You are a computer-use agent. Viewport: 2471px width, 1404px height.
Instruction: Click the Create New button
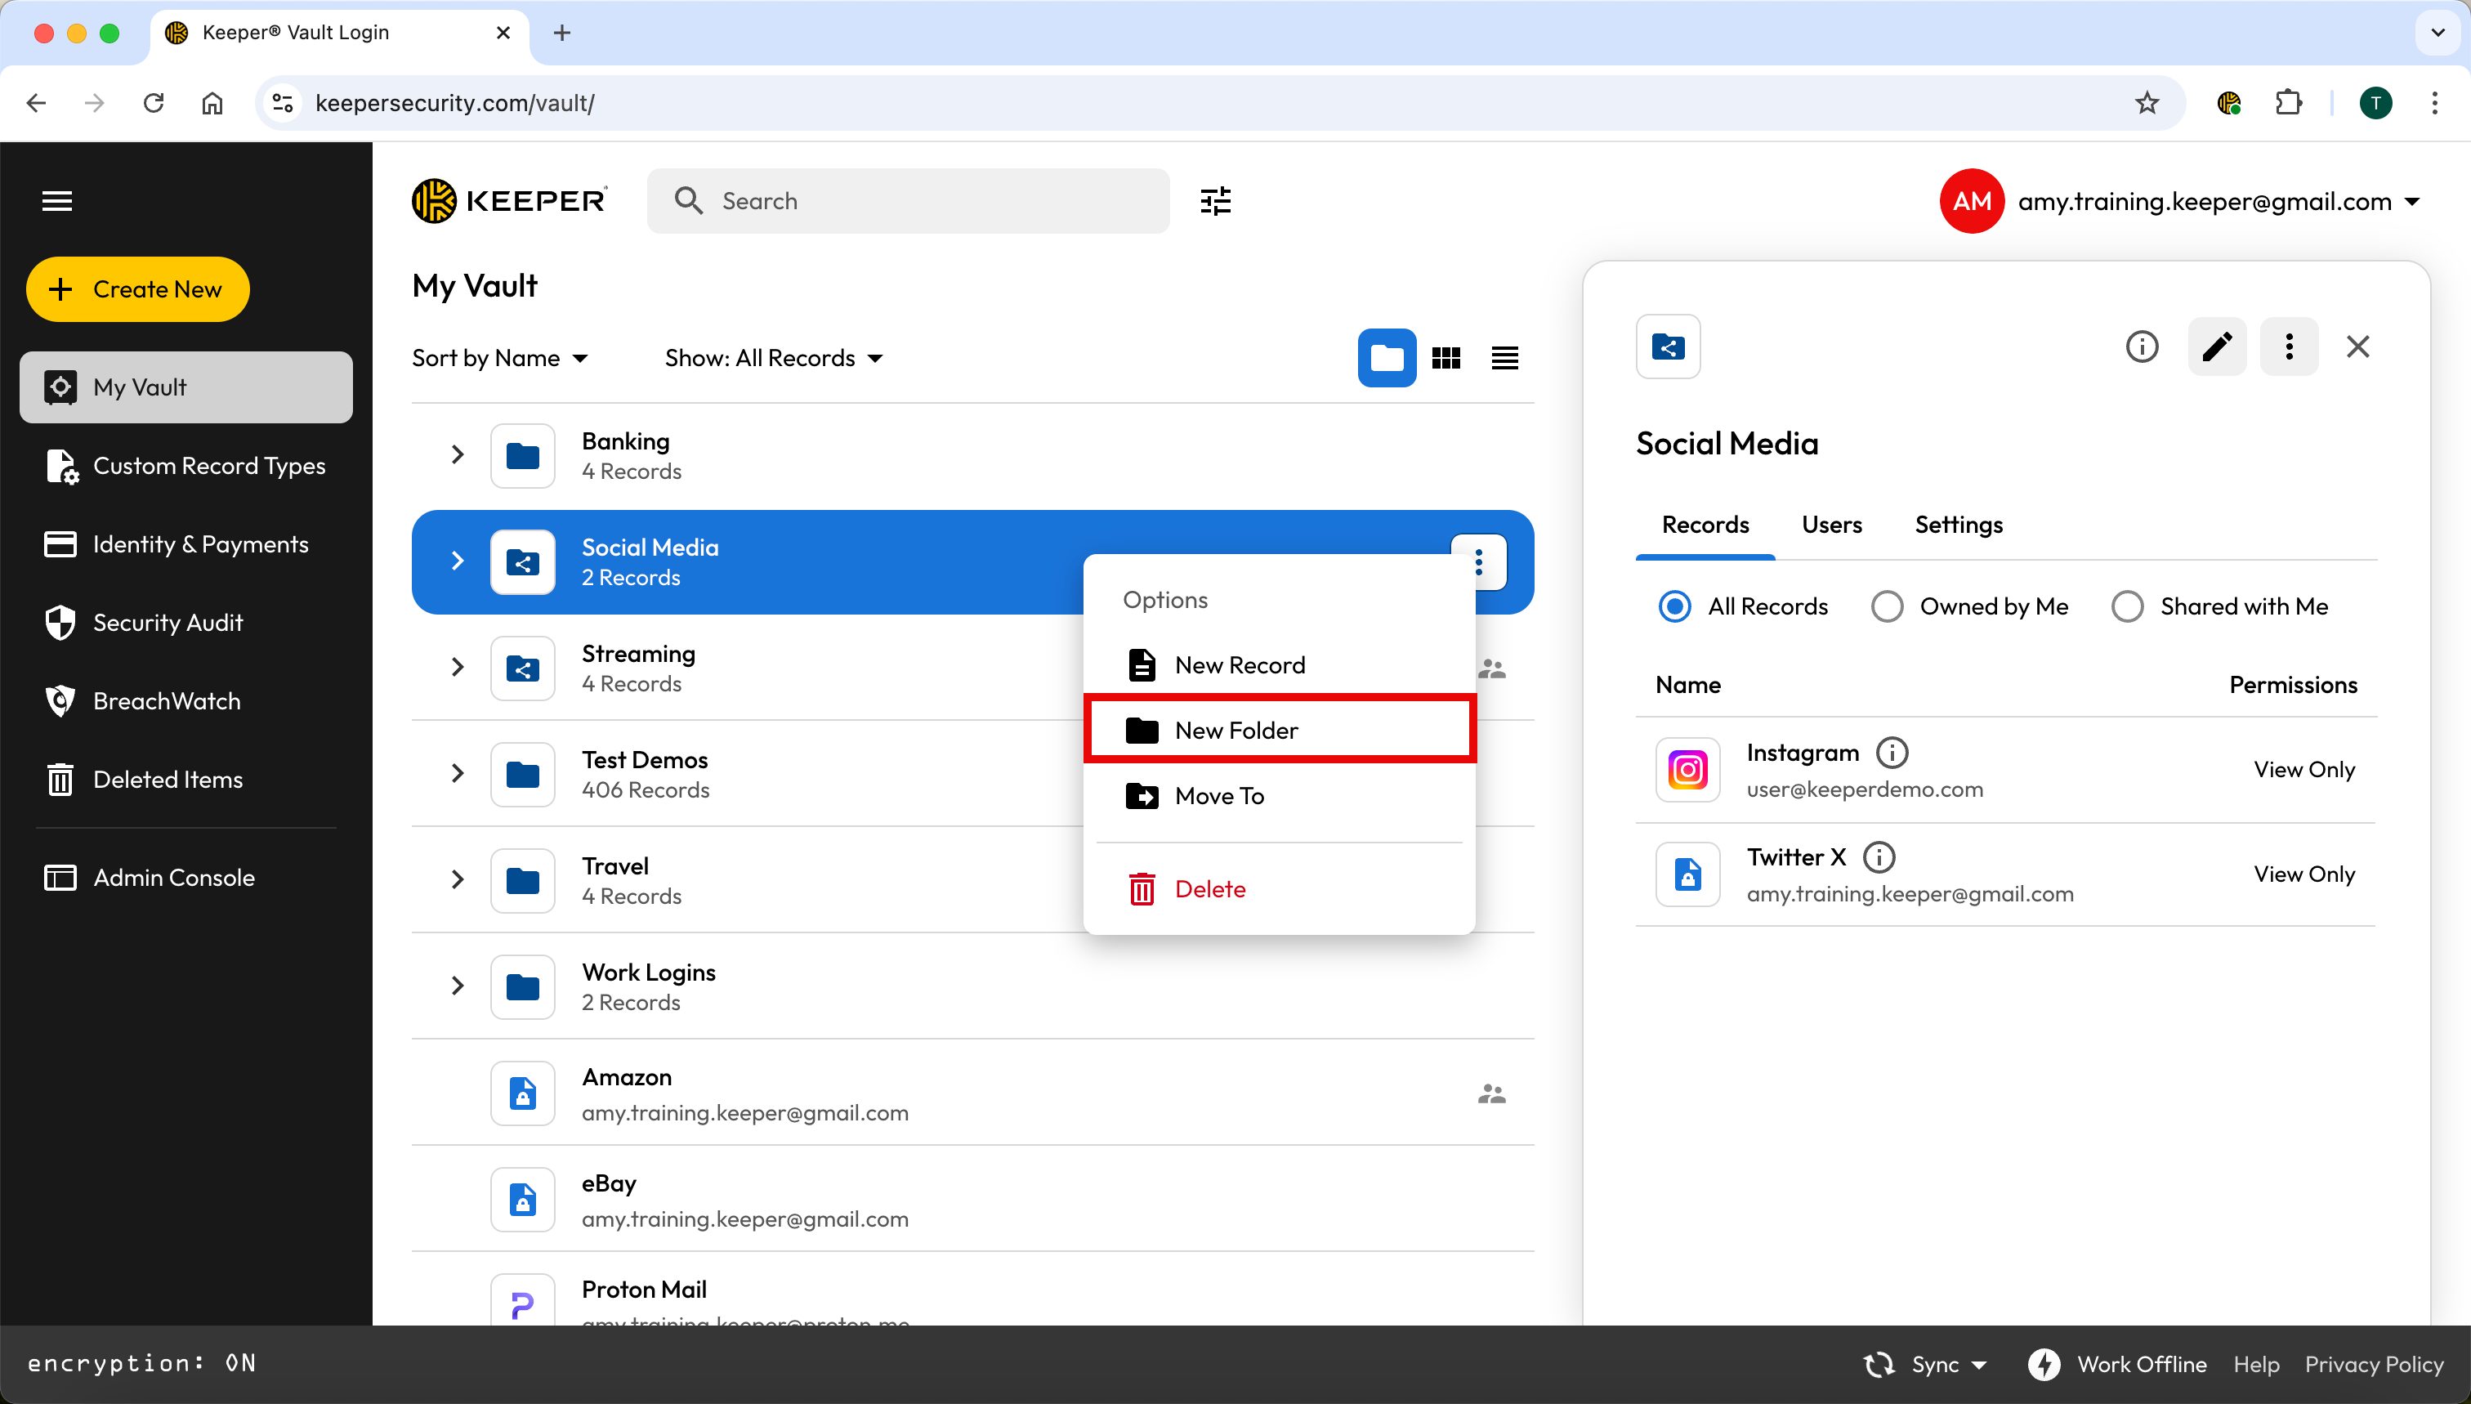[137, 288]
